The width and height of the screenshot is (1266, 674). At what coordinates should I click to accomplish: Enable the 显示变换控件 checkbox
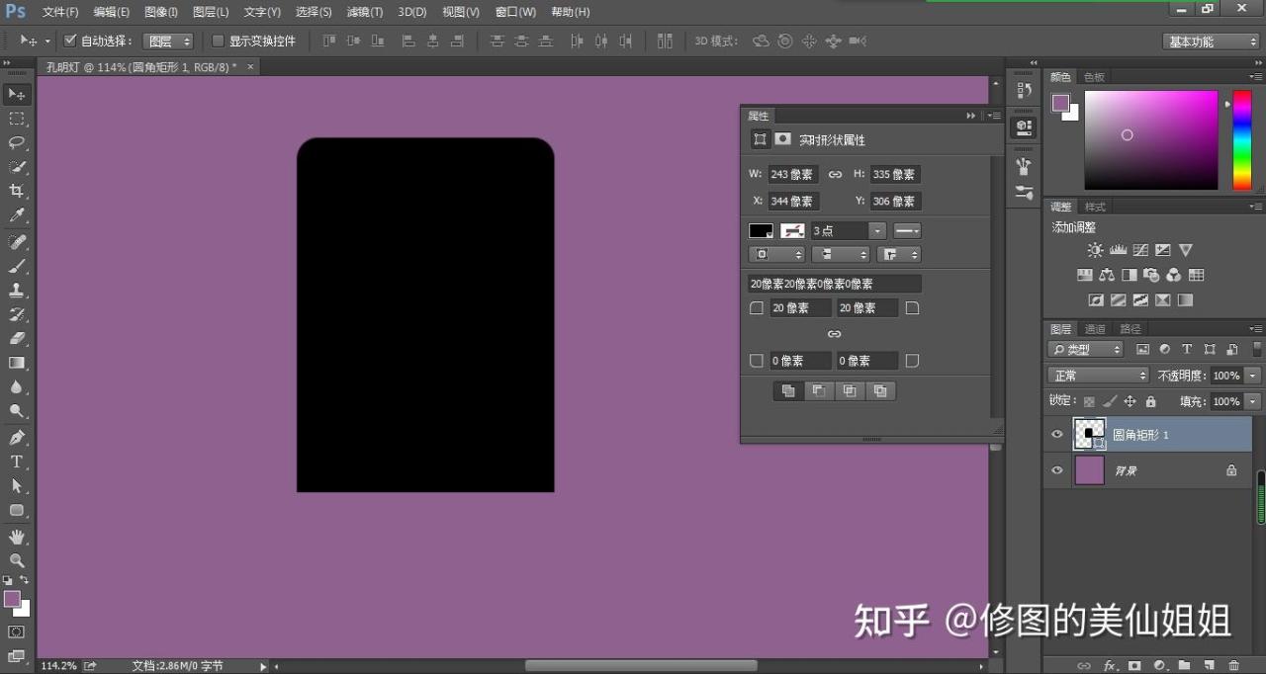tap(219, 42)
